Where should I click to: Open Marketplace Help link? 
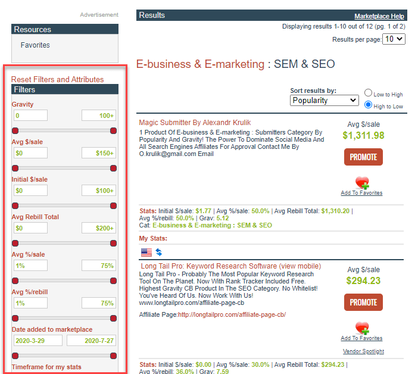pyautogui.click(x=379, y=16)
